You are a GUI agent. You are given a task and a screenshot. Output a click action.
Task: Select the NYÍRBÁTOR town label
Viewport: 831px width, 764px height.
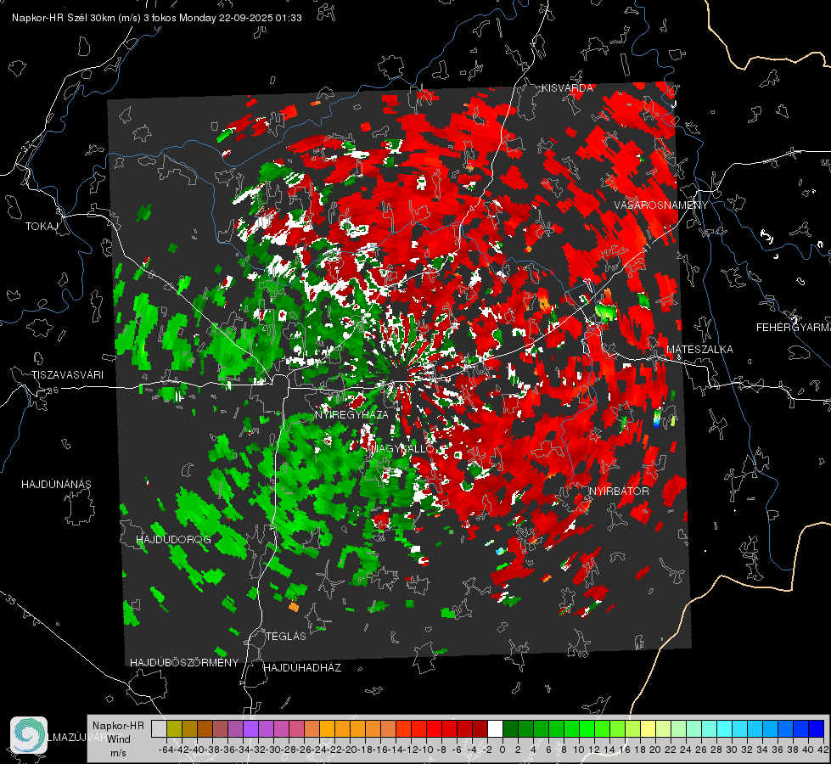click(619, 492)
